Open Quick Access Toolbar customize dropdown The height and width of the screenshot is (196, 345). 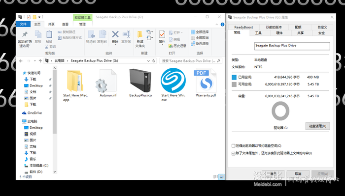click(x=39, y=17)
